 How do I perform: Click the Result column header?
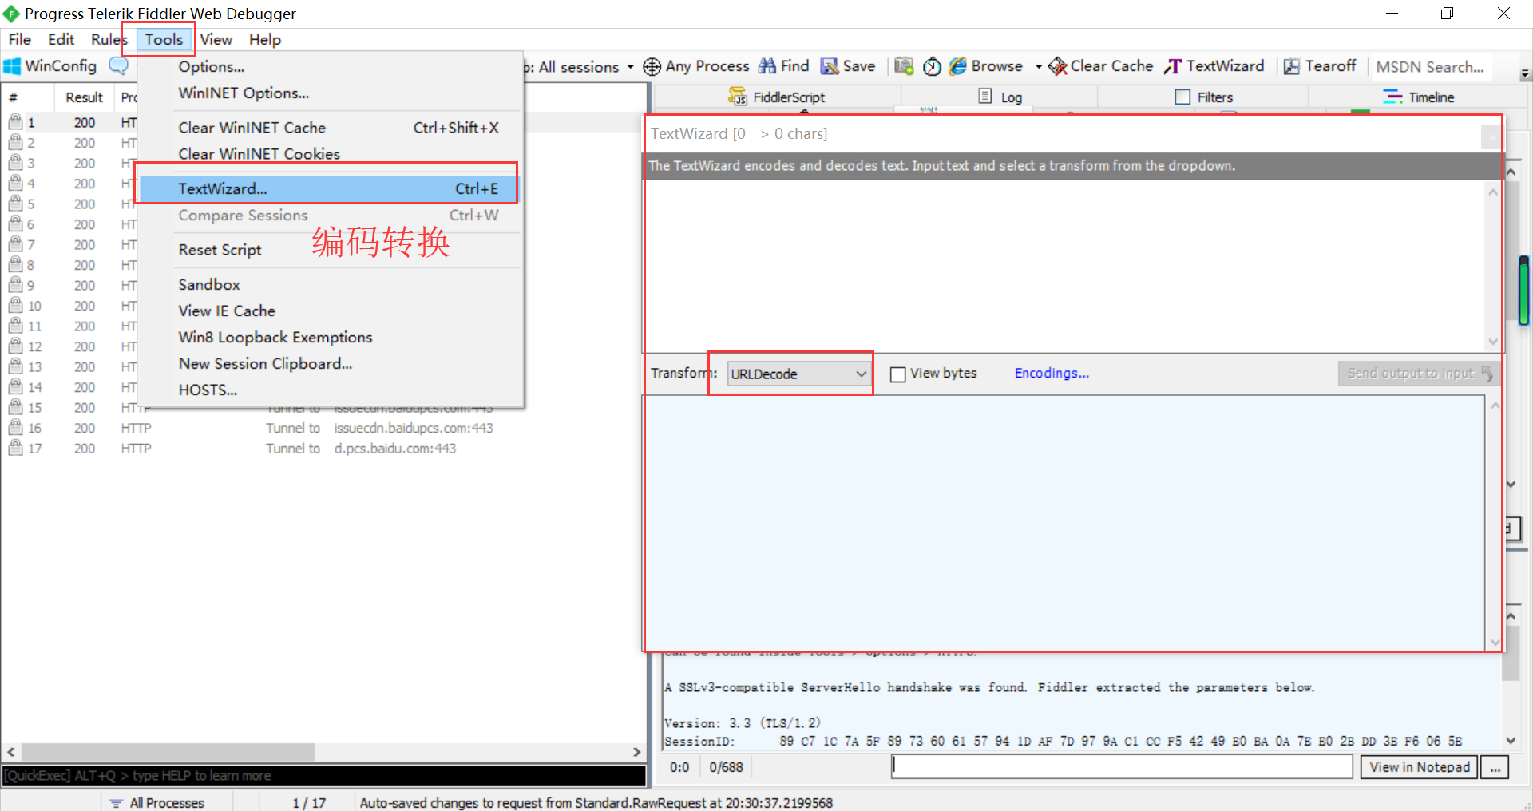tap(84, 97)
